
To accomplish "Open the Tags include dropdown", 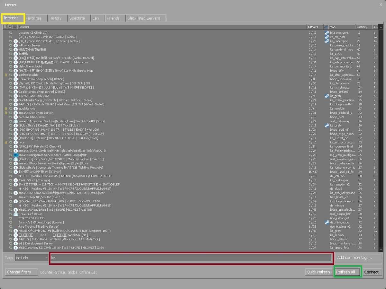I will click(32, 258).
